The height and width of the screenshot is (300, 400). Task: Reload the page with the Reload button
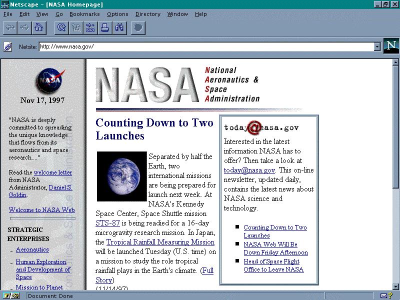click(61, 27)
